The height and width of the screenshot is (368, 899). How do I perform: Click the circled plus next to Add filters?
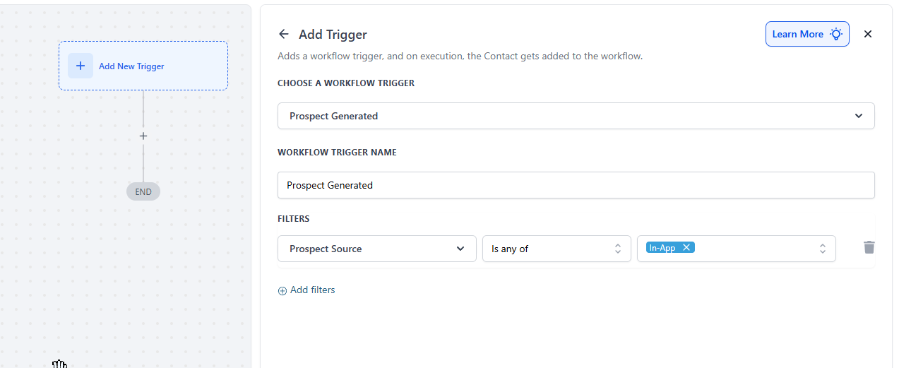[282, 290]
